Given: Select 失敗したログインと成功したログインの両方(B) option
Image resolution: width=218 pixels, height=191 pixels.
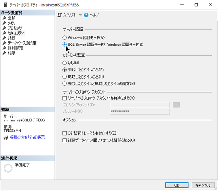Looking at the screenshot, I should point(64,83).
